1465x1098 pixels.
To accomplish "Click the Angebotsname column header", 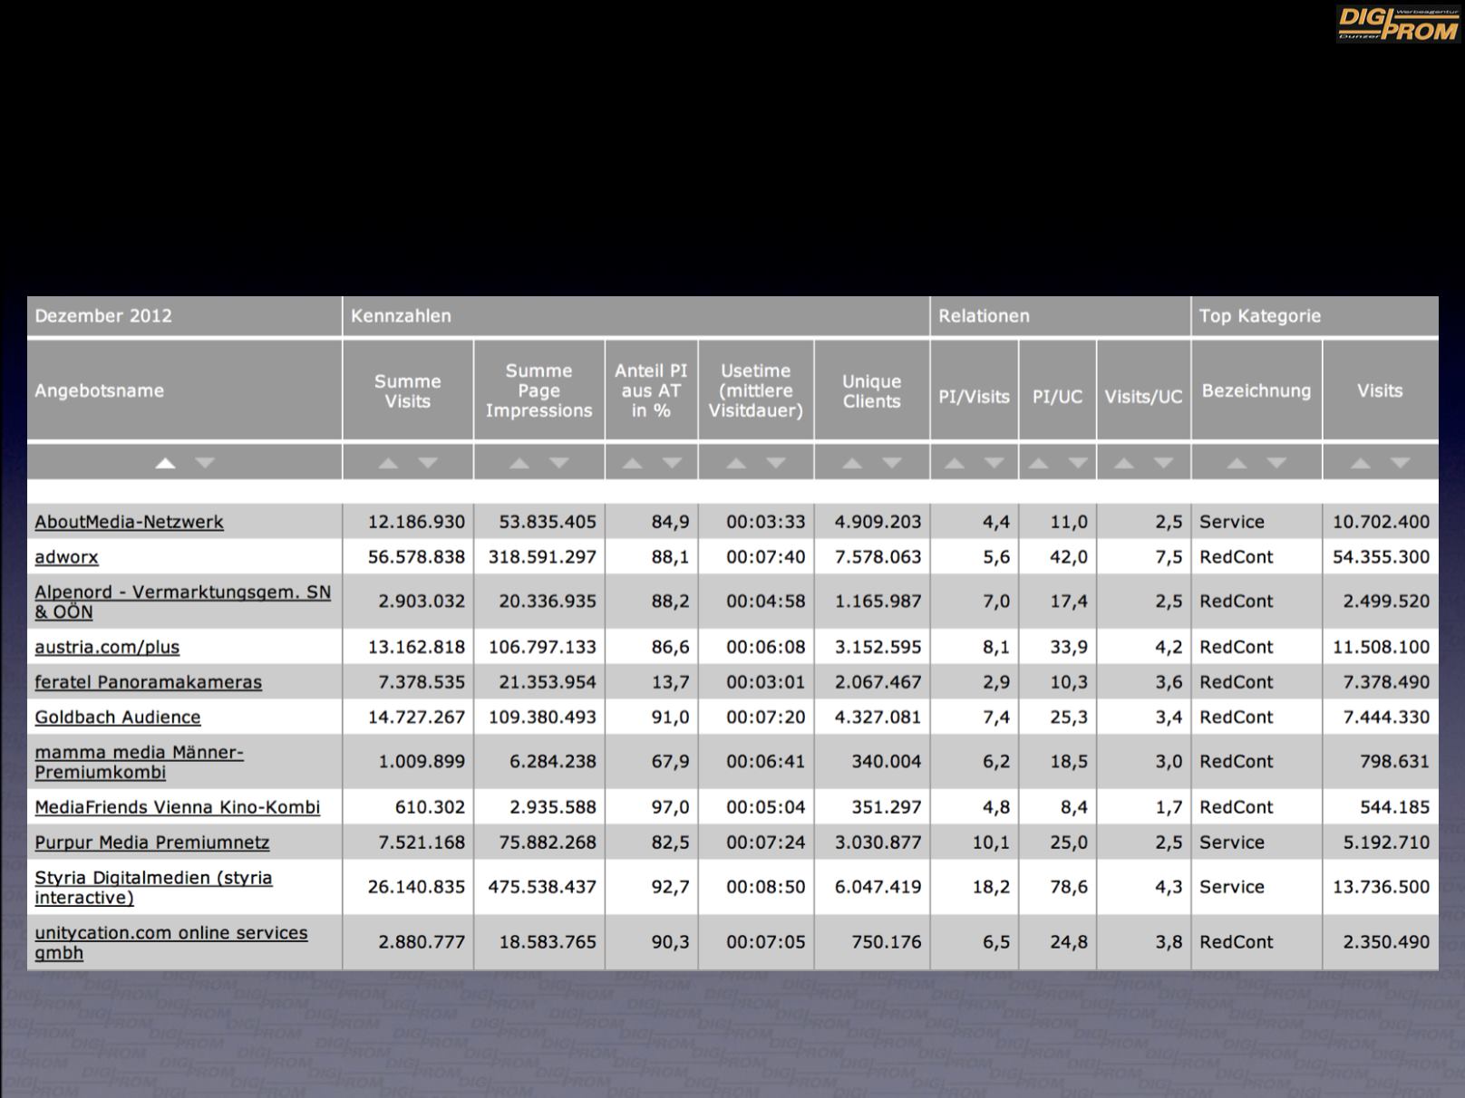I will click(x=184, y=390).
